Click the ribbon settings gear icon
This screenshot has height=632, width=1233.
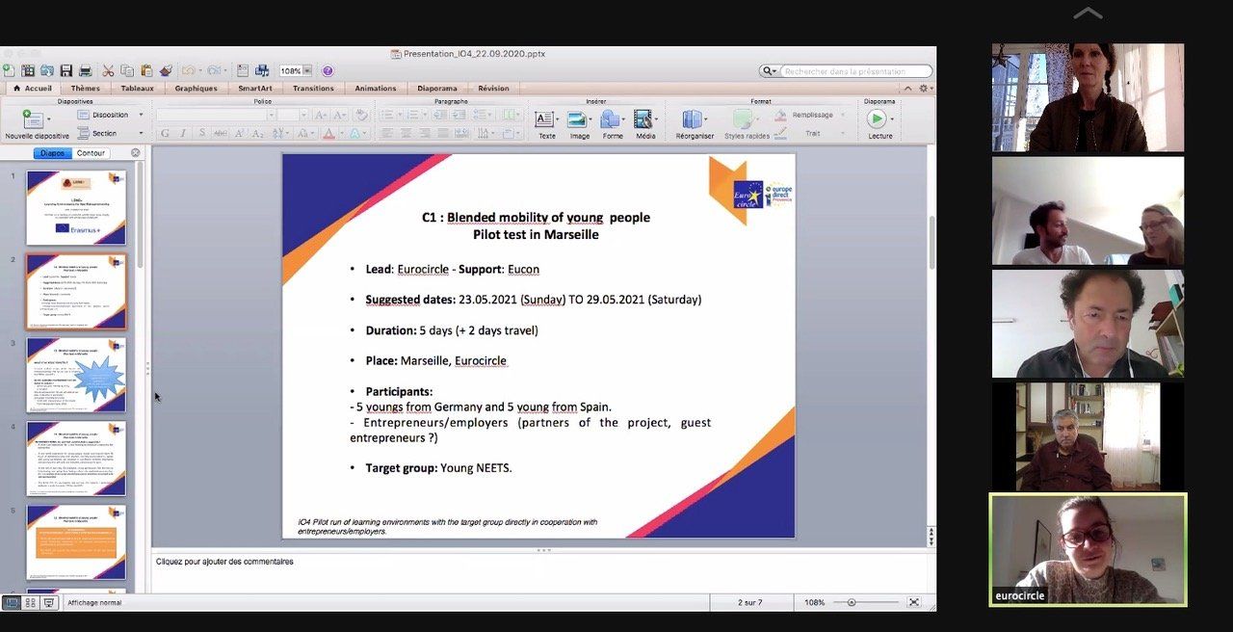[923, 88]
